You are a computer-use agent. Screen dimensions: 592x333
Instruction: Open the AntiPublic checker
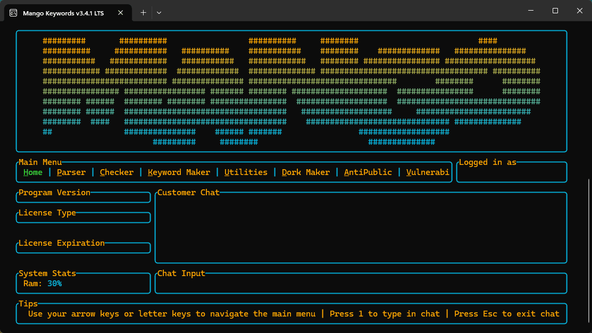click(368, 172)
